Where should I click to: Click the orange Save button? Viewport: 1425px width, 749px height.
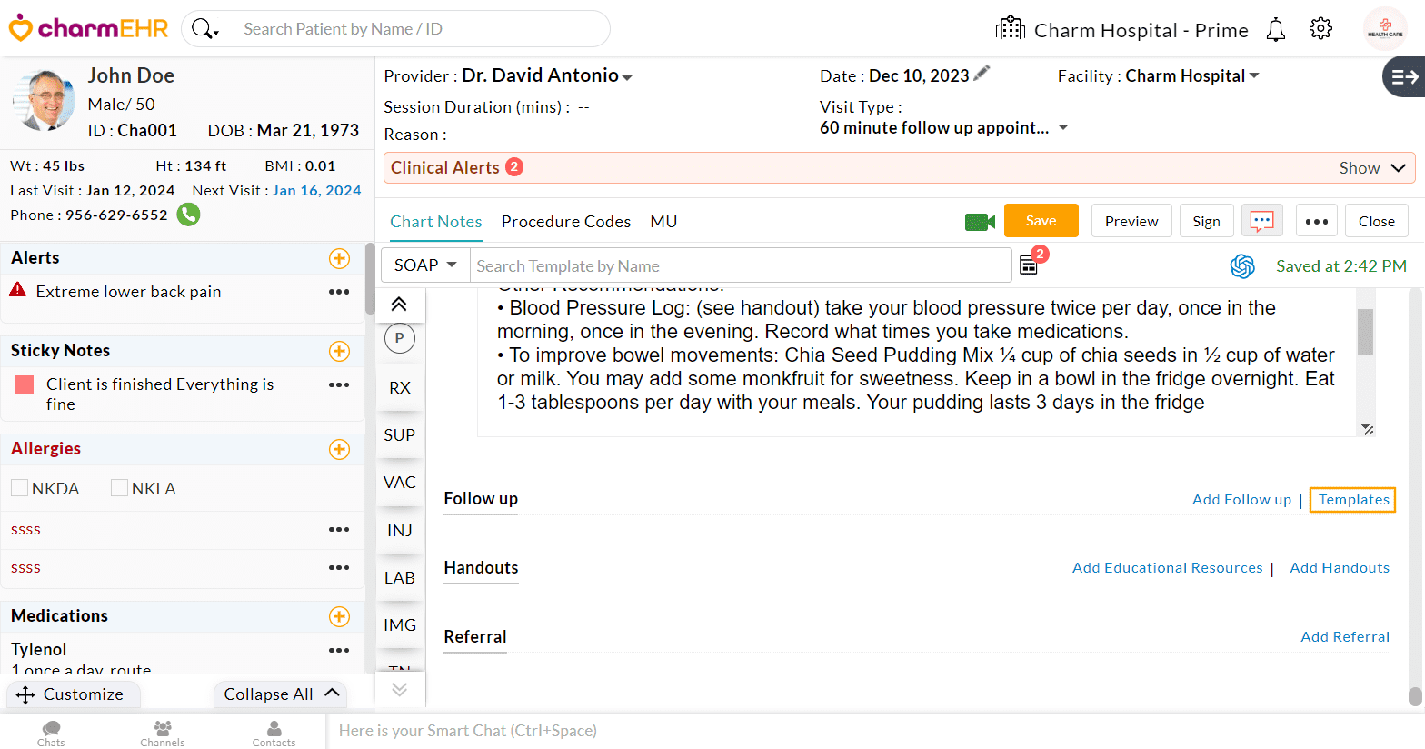click(x=1041, y=221)
